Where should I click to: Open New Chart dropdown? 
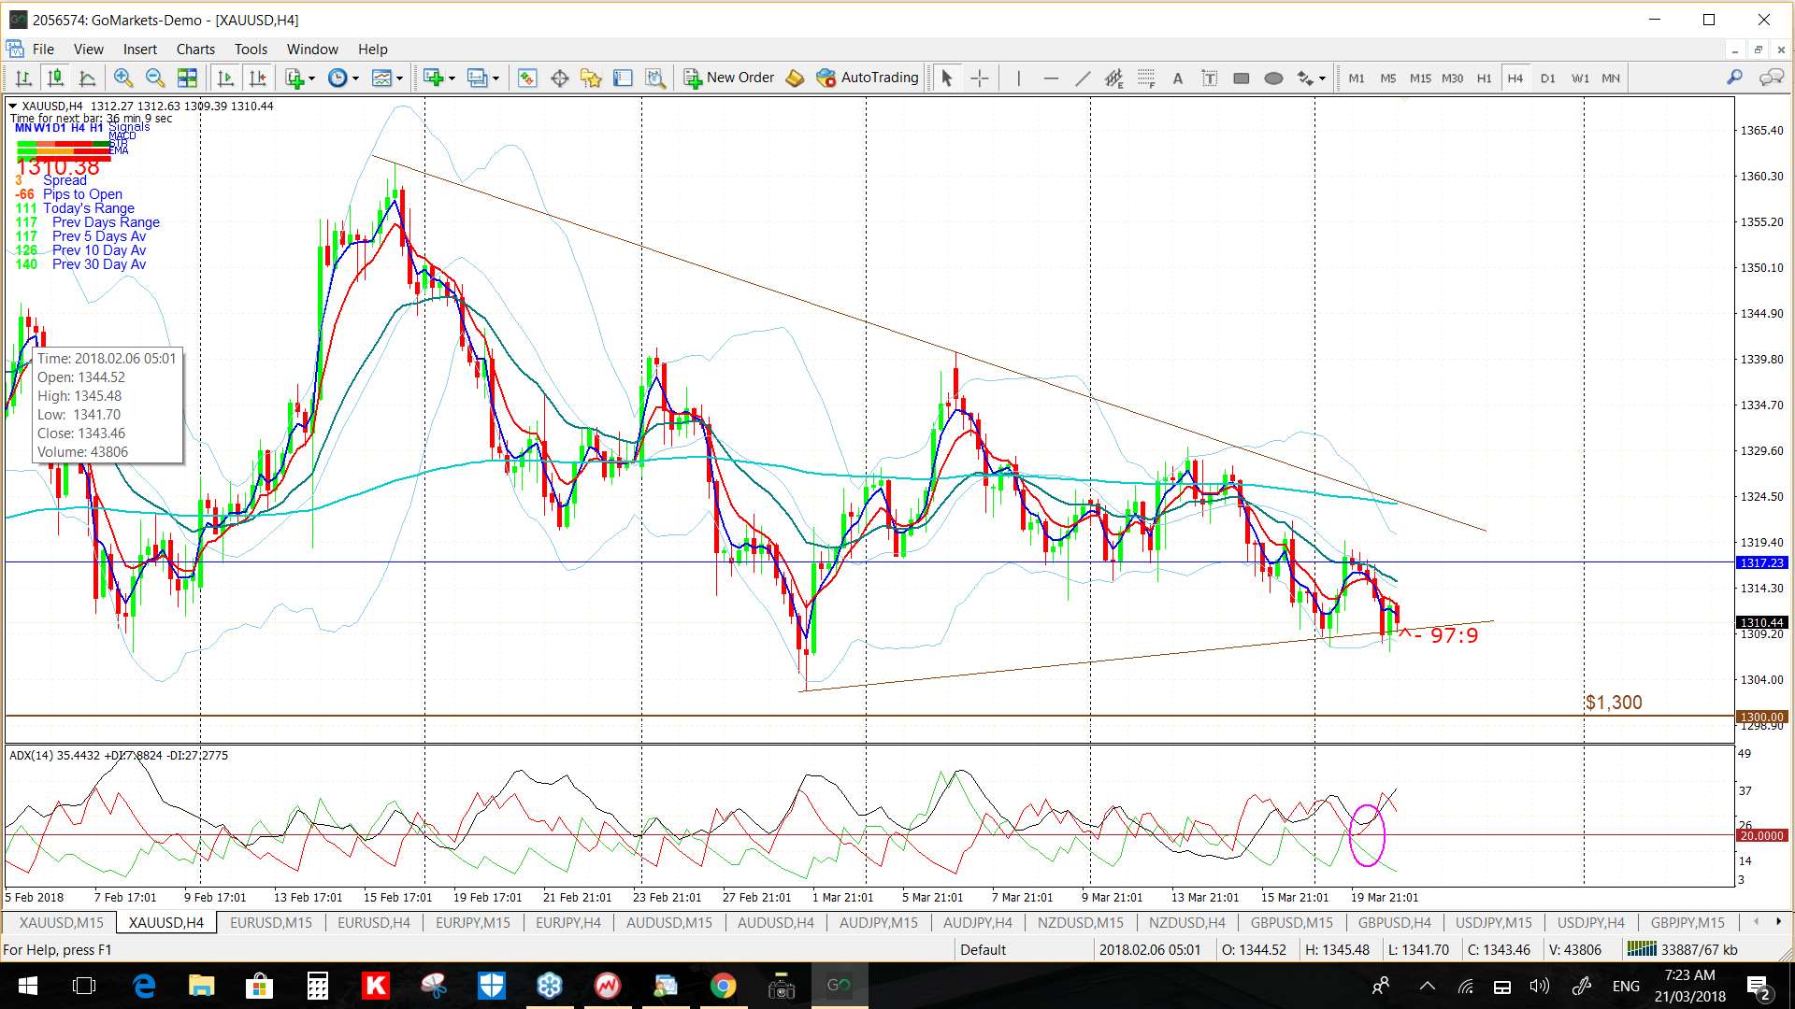pos(438,78)
